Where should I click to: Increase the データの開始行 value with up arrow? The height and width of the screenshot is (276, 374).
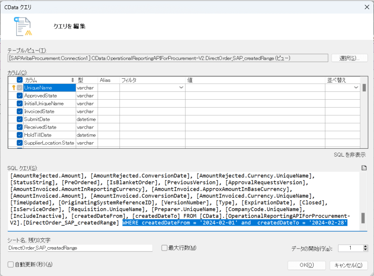point(365,246)
